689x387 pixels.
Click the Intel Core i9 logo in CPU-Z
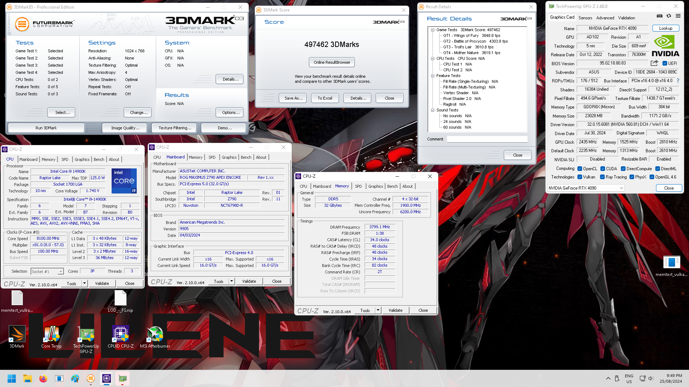click(124, 181)
